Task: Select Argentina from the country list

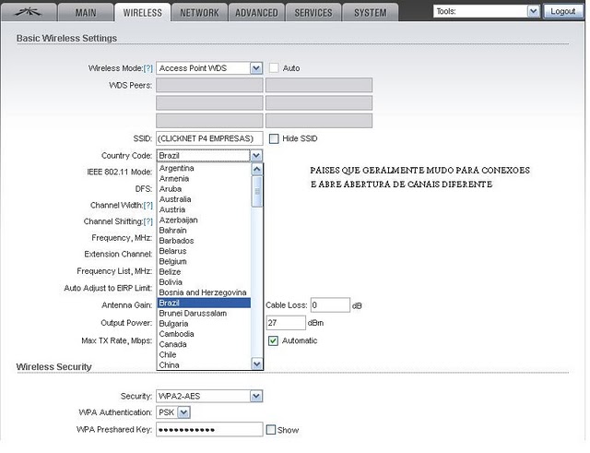Action: coord(204,168)
